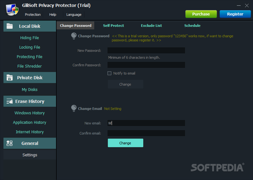Click the Change button under password fields
The height and width of the screenshot is (180, 253).
tap(125, 84)
